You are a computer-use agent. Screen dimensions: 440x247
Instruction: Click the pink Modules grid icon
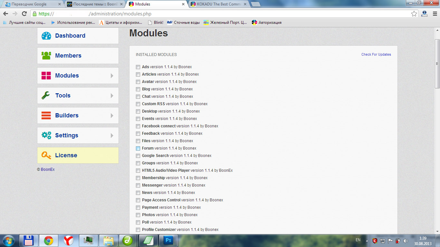tap(46, 76)
